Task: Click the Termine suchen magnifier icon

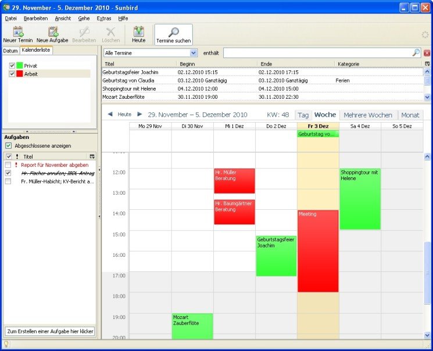Action: [173, 32]
